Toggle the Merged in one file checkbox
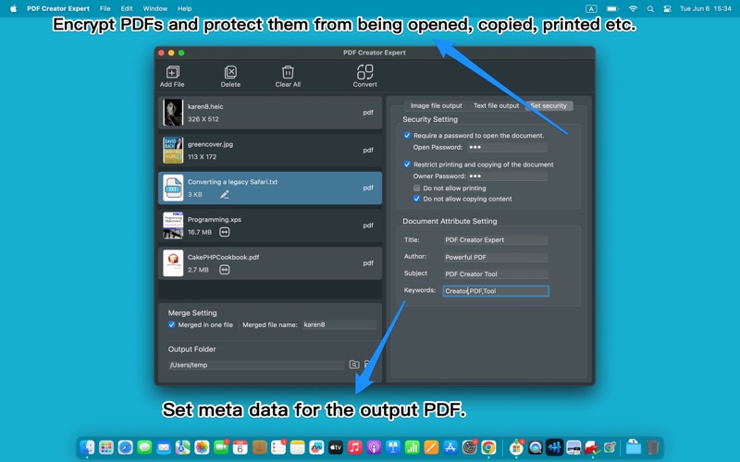The image size is (740, 462). tap(171, 325)
